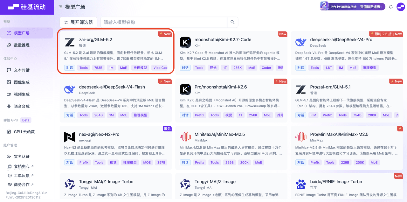Image resolution: width=407 pixels, height=202 pixels.
Task: Click Baidu paw logo icon
Action: click(x=301, y=185)
